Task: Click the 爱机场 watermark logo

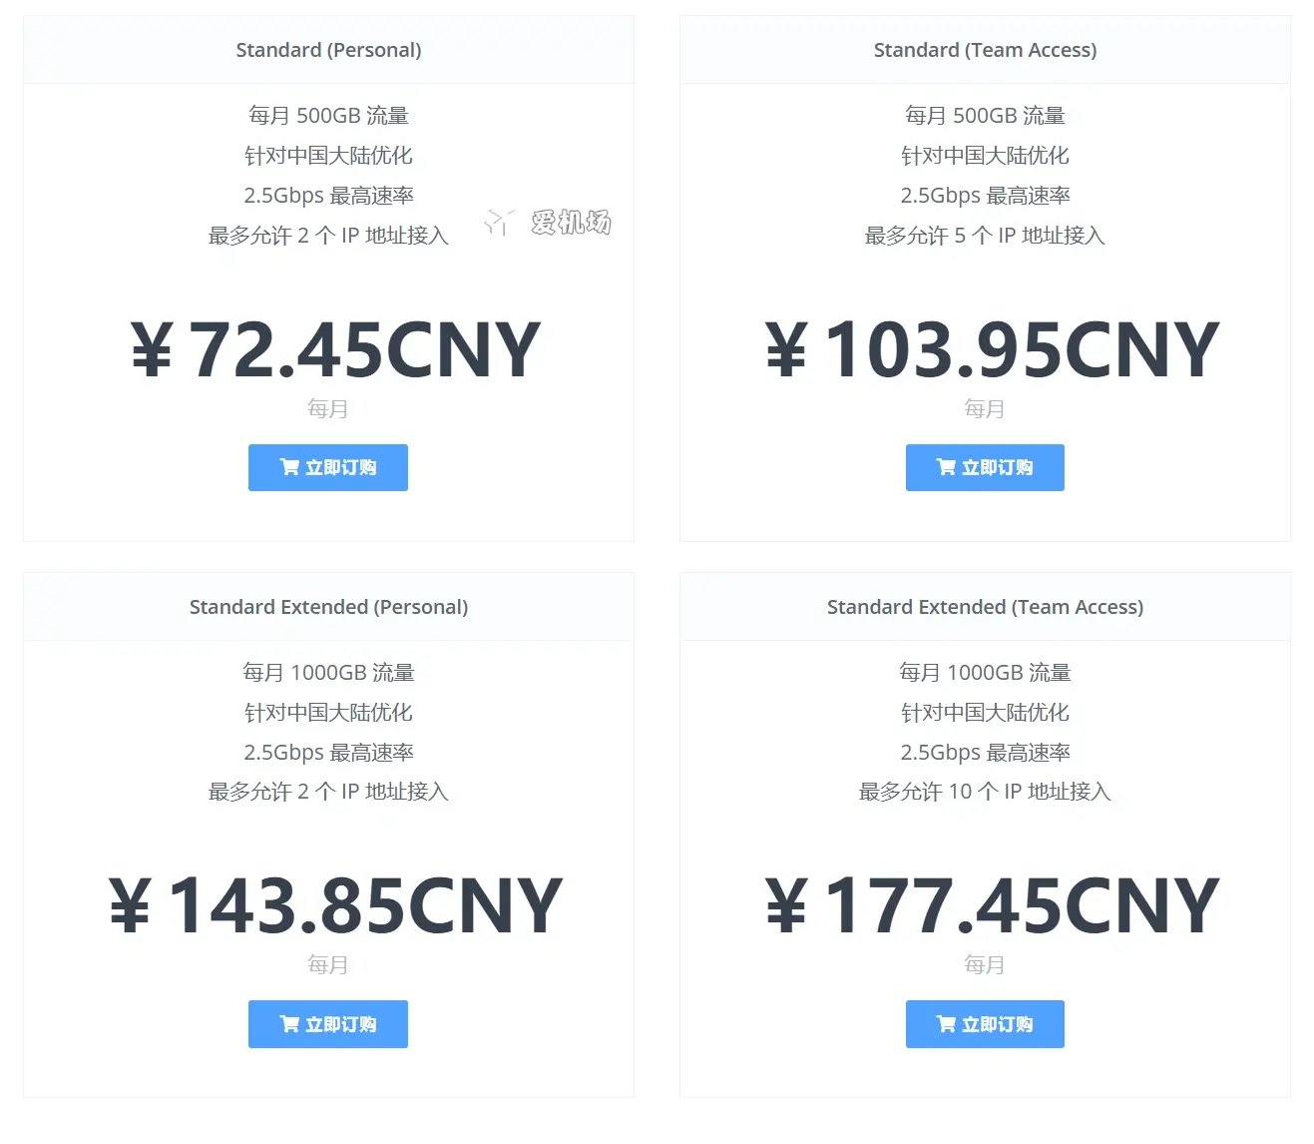Action: 549,222
